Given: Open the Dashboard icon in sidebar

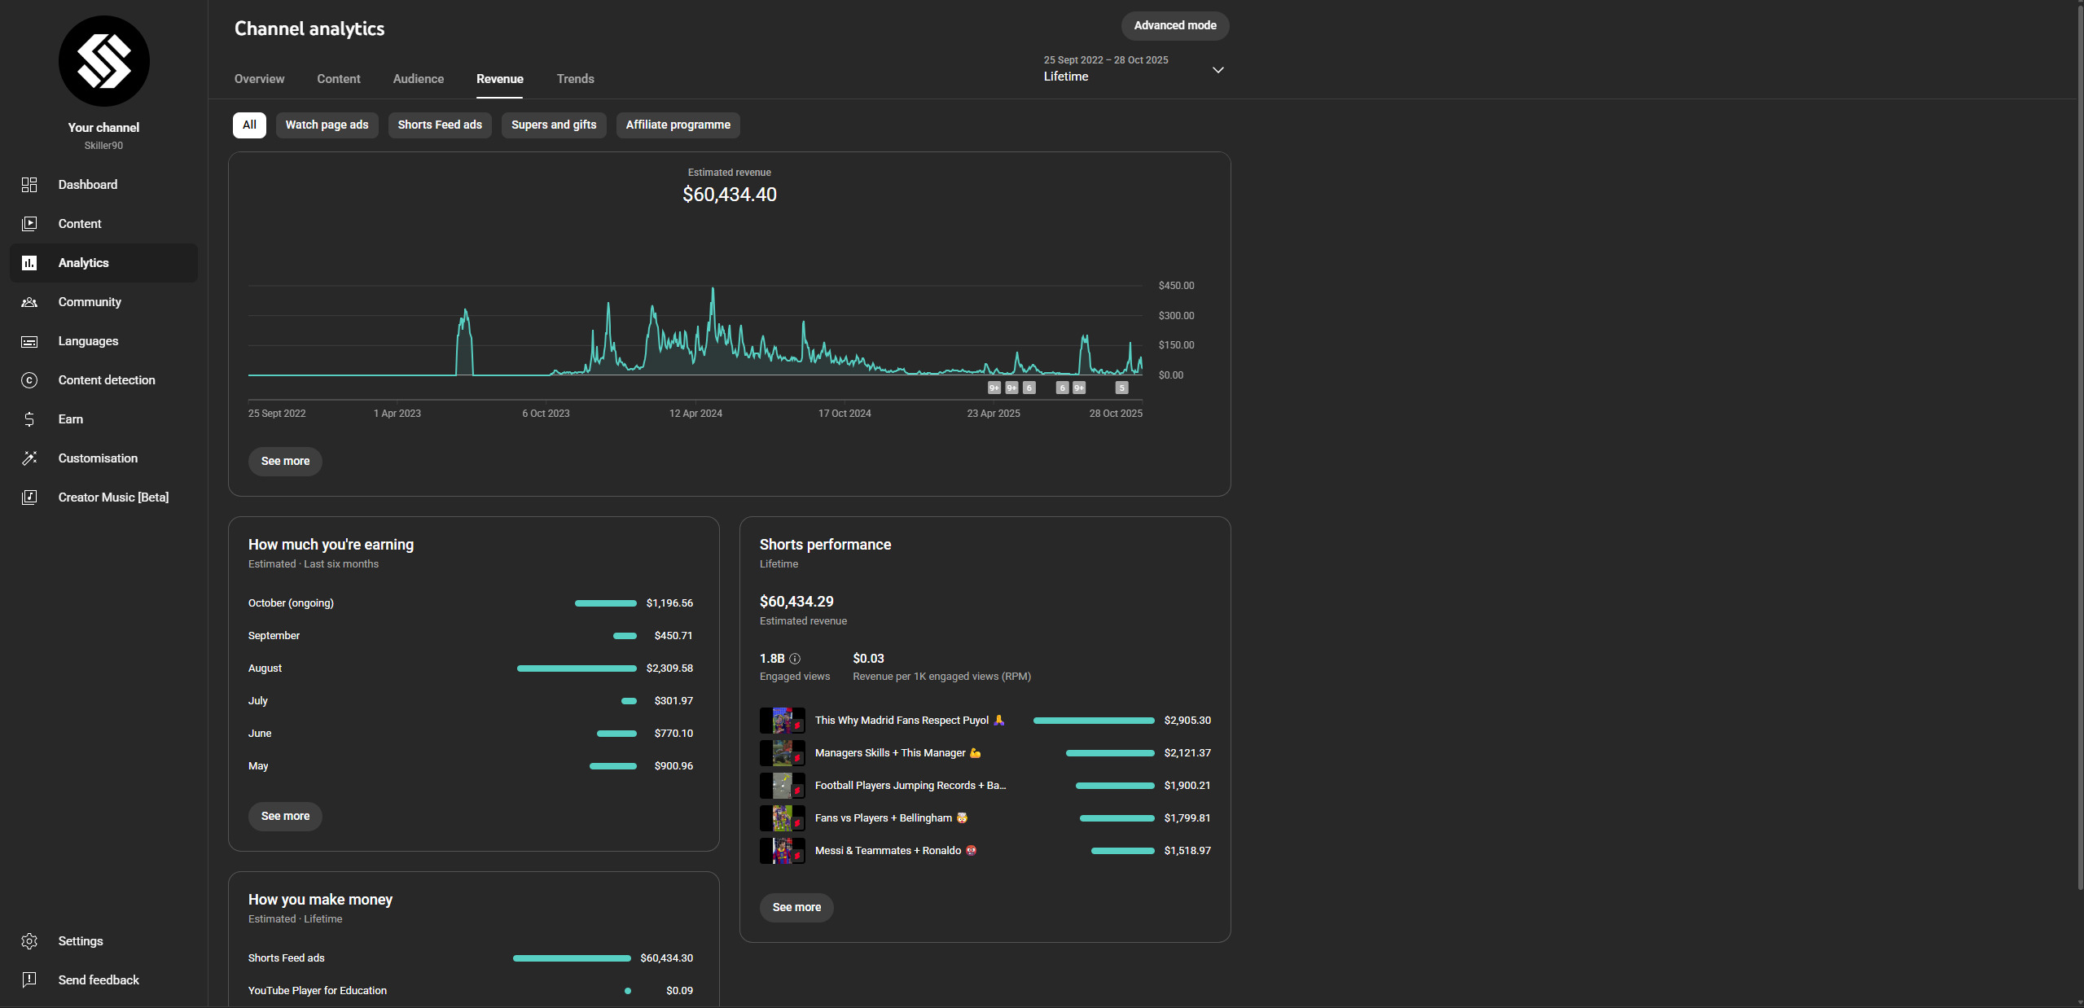Looking at the screenshot, I should tap(29, 185).
